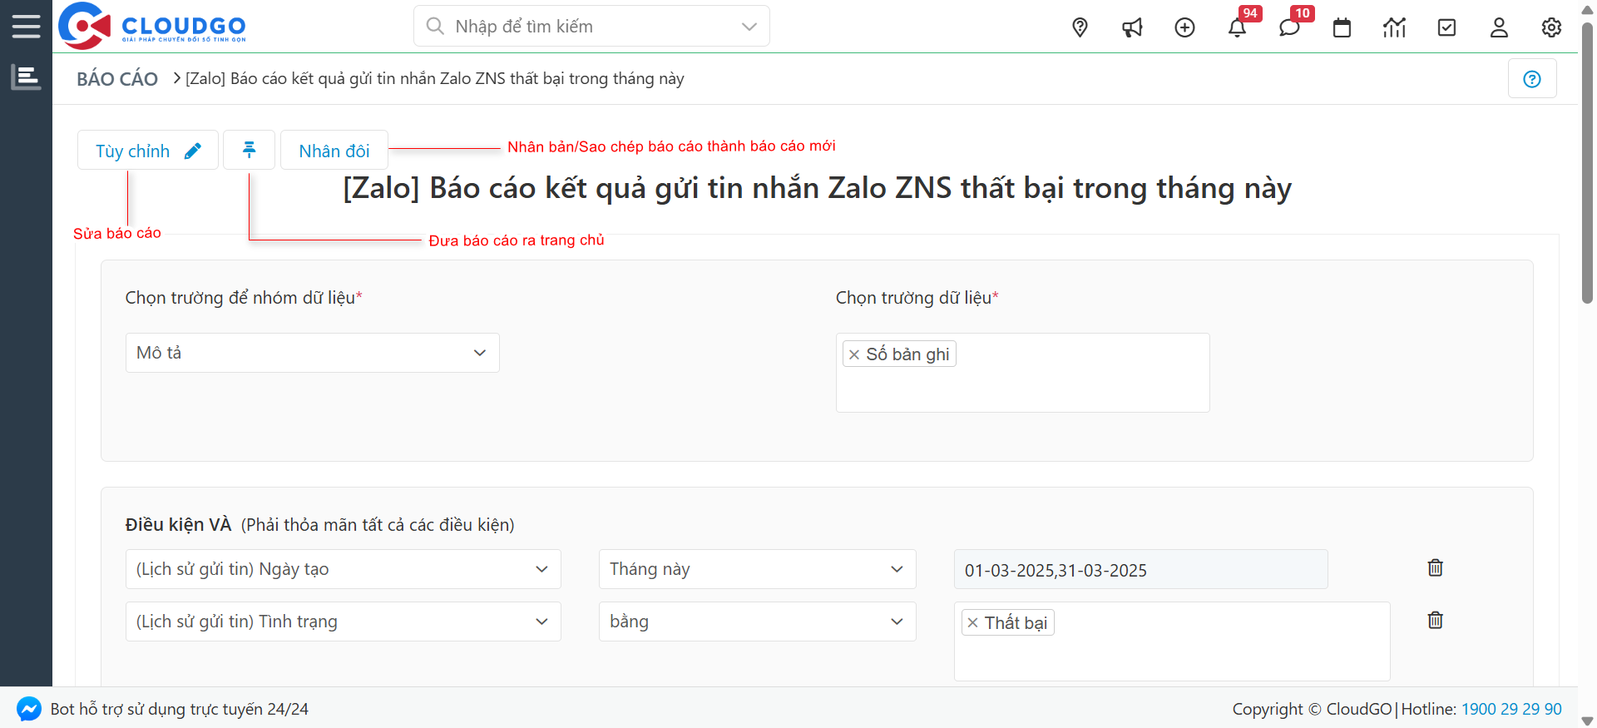Click the quick create plus icon
The image size is (1597, 728).
coord(1184,27)
